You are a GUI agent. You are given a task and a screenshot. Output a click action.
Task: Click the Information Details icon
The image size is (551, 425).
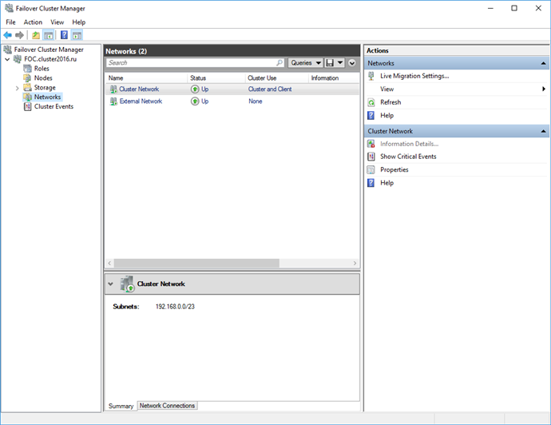point(371,144)
